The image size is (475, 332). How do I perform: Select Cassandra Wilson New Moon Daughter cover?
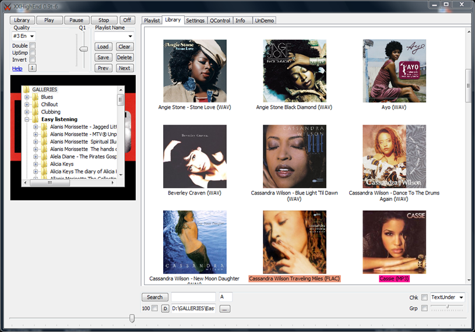coord(195,242)
